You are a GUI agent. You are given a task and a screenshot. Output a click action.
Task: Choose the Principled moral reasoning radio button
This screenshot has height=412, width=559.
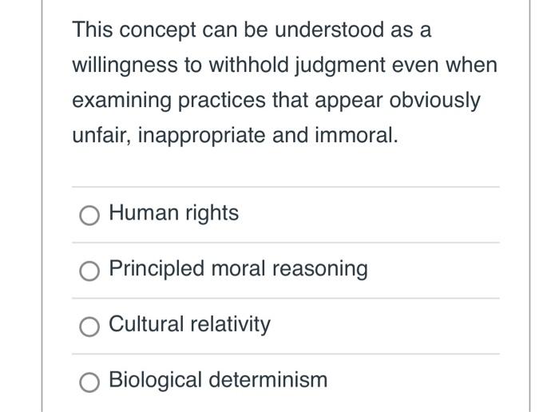coord(91,271)
